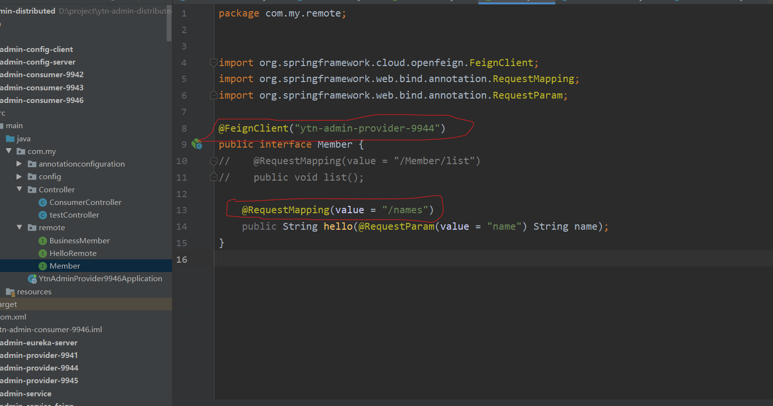Click the Member interface name on line 9

(335, 144)
